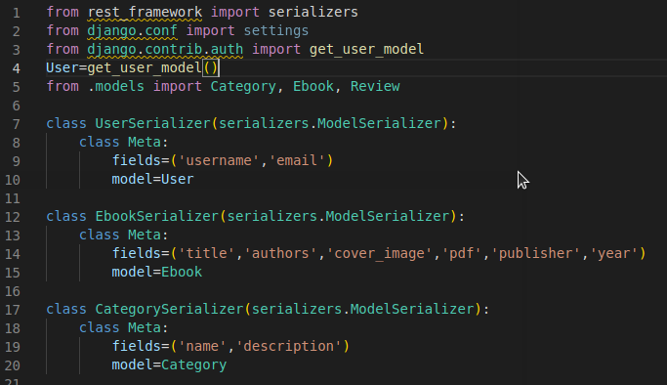Screen dimensions: 667x385
Task: Click 'Category' in model=Category on line 20
Action: click(x=194, y=364)
